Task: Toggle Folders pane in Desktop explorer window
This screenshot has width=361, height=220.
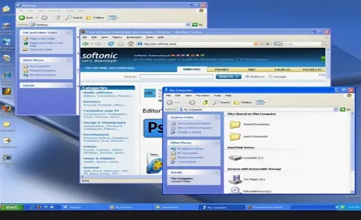Action: (95, 17)
